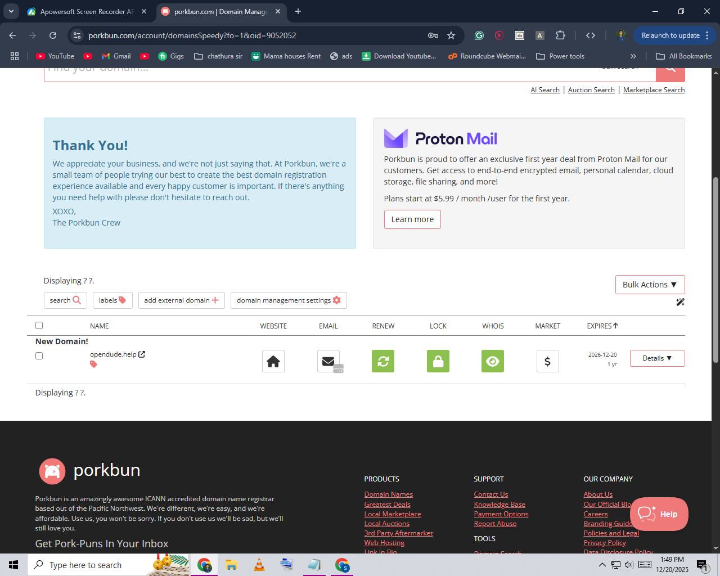
Task: Click the Grammarly extension icon
Action: (x=479, y=35)
